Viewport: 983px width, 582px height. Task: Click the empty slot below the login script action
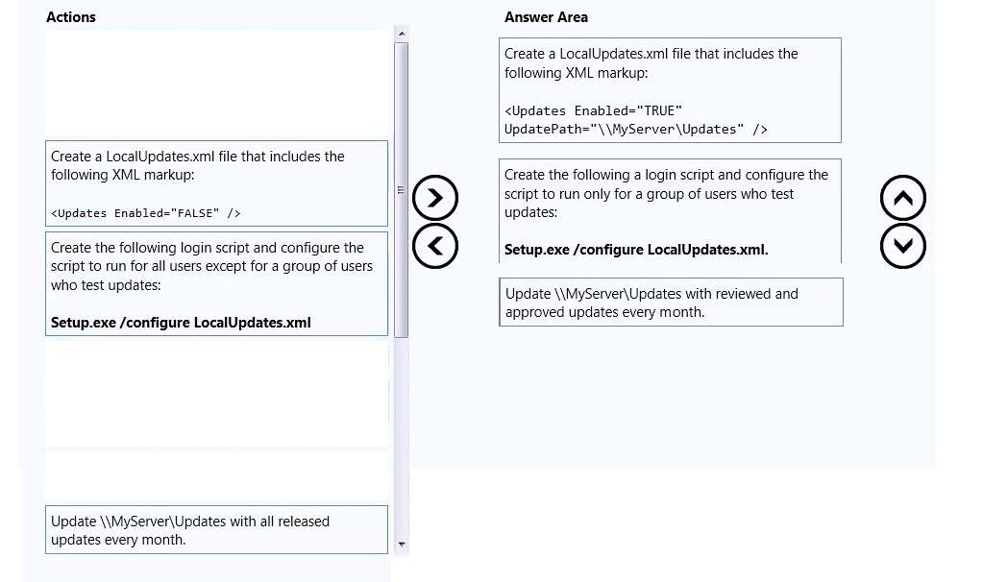click(216, 393)
